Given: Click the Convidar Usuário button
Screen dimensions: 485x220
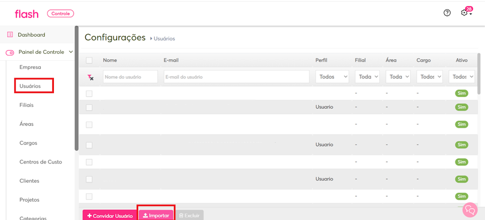Looking at the screenshot, I should pyautogui.click(x=110, y=216).
